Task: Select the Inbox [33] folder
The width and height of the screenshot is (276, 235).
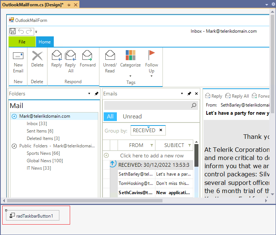Action: pyautogui.click(x=37, y=124)
